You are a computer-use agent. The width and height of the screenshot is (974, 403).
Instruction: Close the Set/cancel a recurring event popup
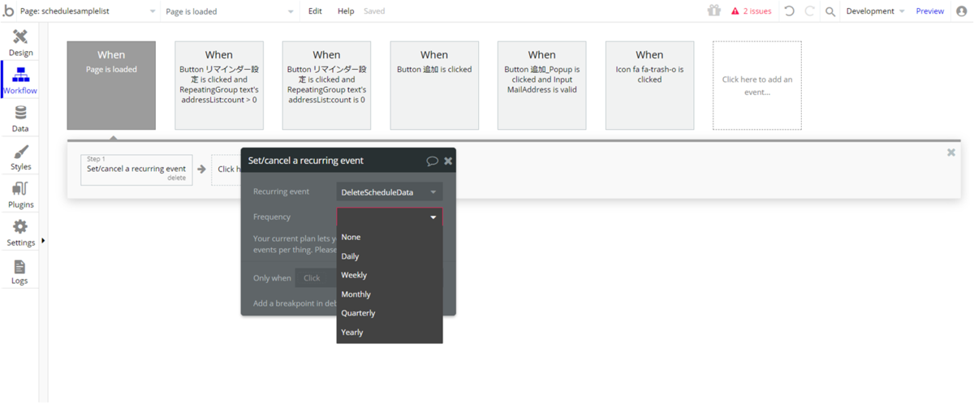tap(448, 161)
